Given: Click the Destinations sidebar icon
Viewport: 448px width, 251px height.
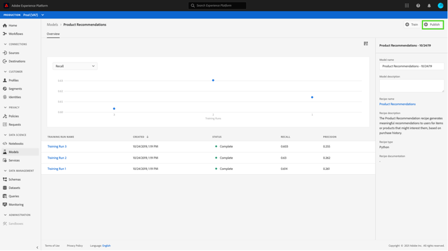Looking at the screenshot, I should [5, 61].
